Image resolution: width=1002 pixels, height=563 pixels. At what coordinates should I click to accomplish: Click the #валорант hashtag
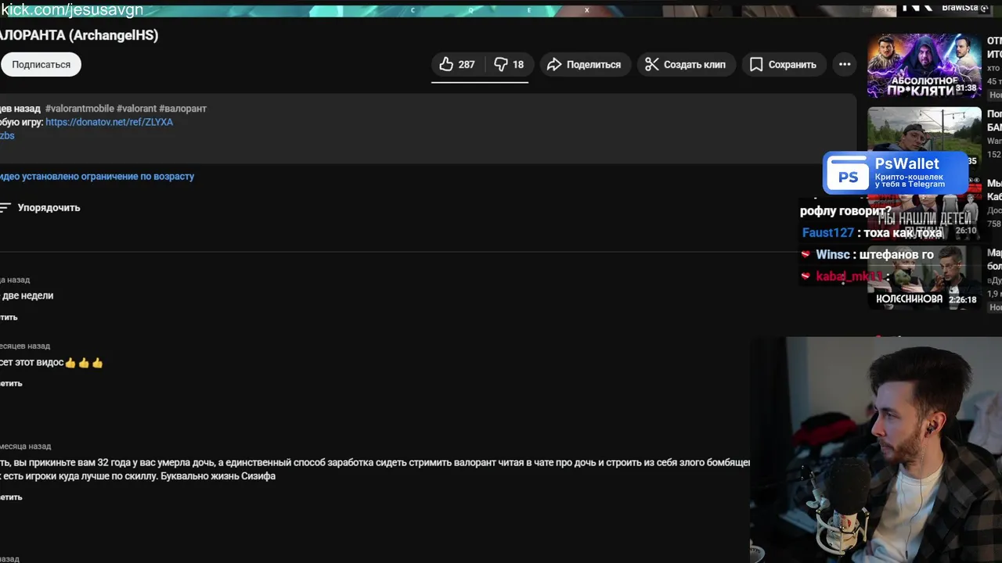pos(182,109)
